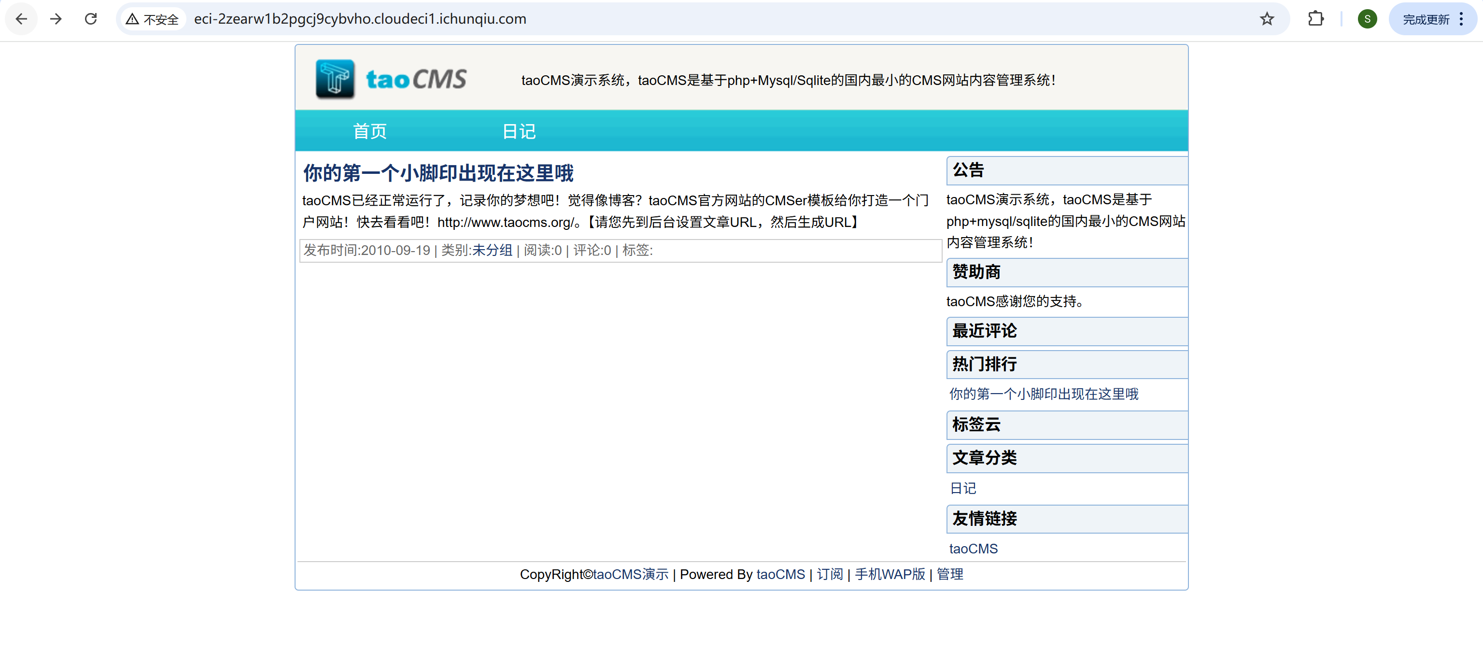Reload the page with the refresh icon
Screen dimensions: 1483x664
[x=91, y=19]
